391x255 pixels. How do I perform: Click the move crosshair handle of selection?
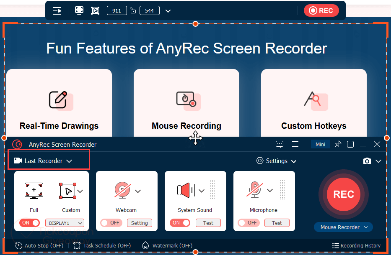[x=195, y=138]
